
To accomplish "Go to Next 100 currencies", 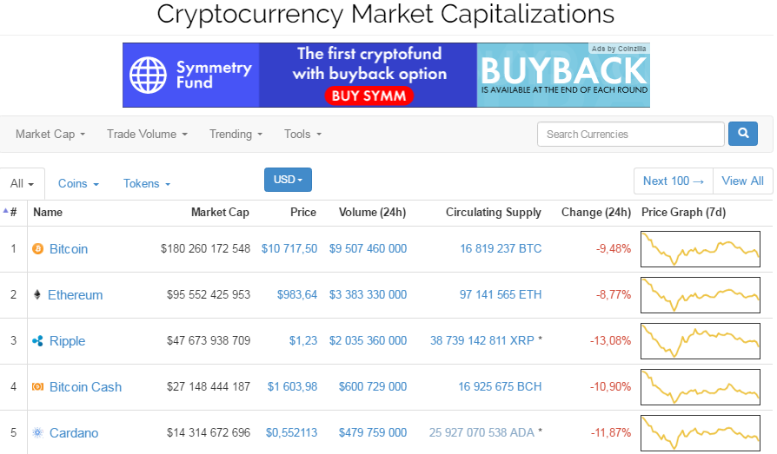I will (x=673, y=181).
